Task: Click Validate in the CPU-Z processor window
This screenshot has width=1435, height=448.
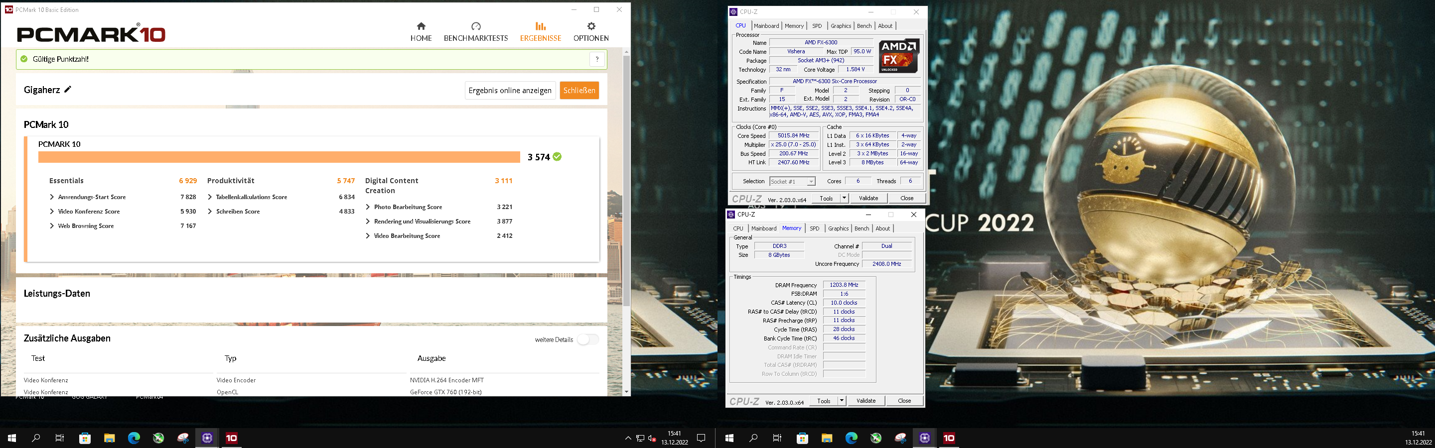Action: [x=868, y=198]
